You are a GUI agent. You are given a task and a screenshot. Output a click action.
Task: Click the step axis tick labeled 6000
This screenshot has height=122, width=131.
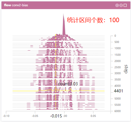pos(118,111)
